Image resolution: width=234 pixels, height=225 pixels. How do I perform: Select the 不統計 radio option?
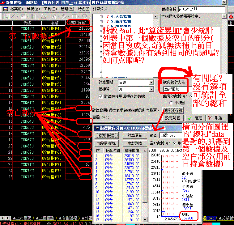click(x=171, y=103)
